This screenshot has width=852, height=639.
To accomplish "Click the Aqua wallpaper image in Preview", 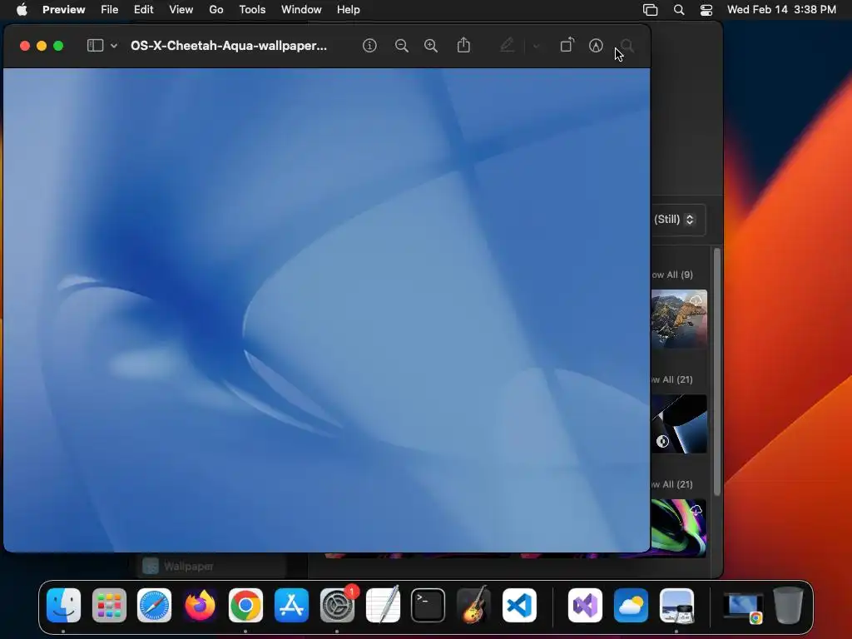I will [326, 310].
